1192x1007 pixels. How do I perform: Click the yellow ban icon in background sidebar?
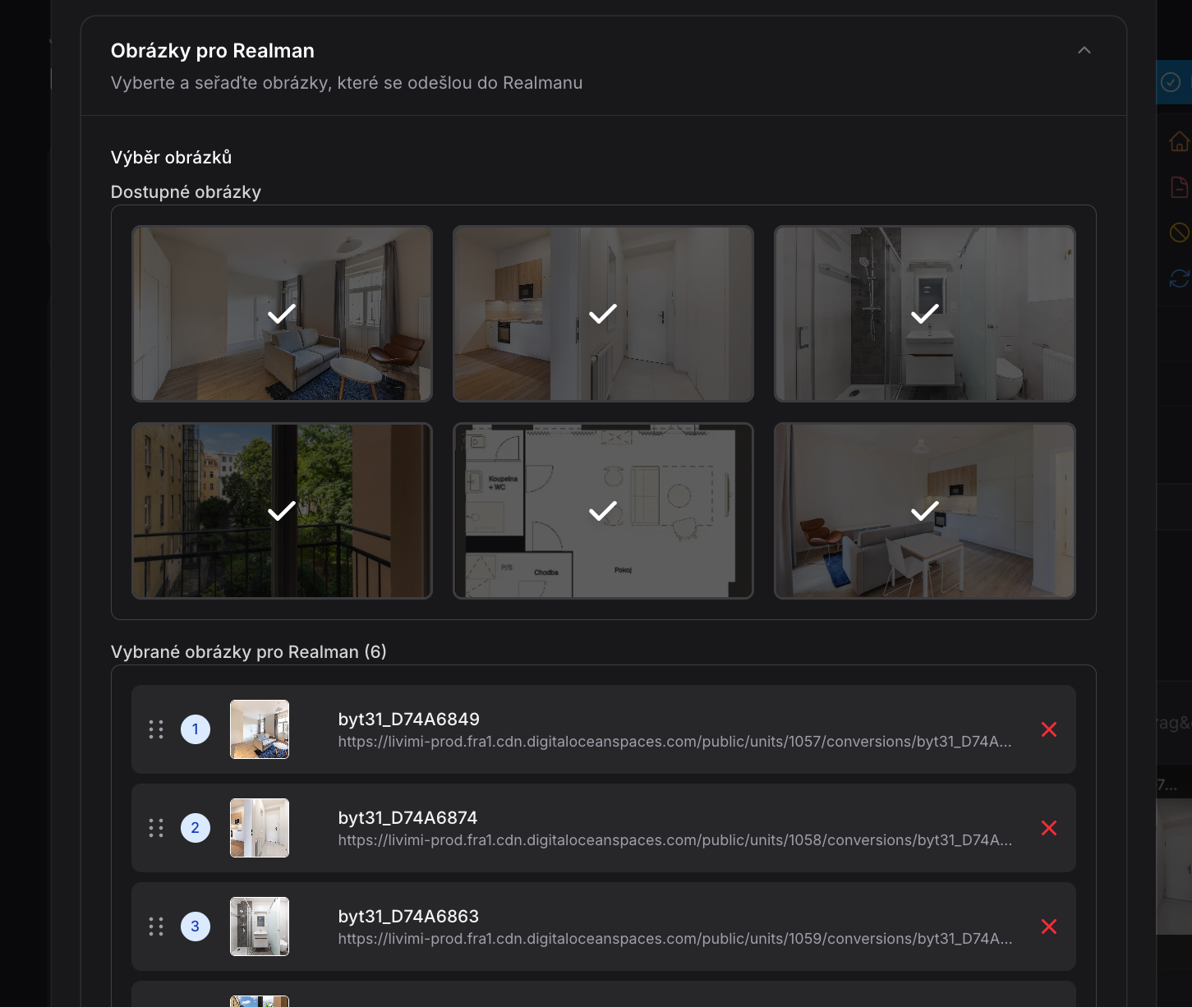[x=1180, y=232]
